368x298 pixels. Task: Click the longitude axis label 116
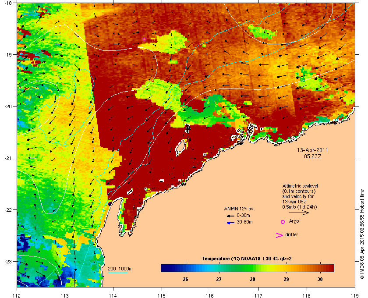[210, 295]
